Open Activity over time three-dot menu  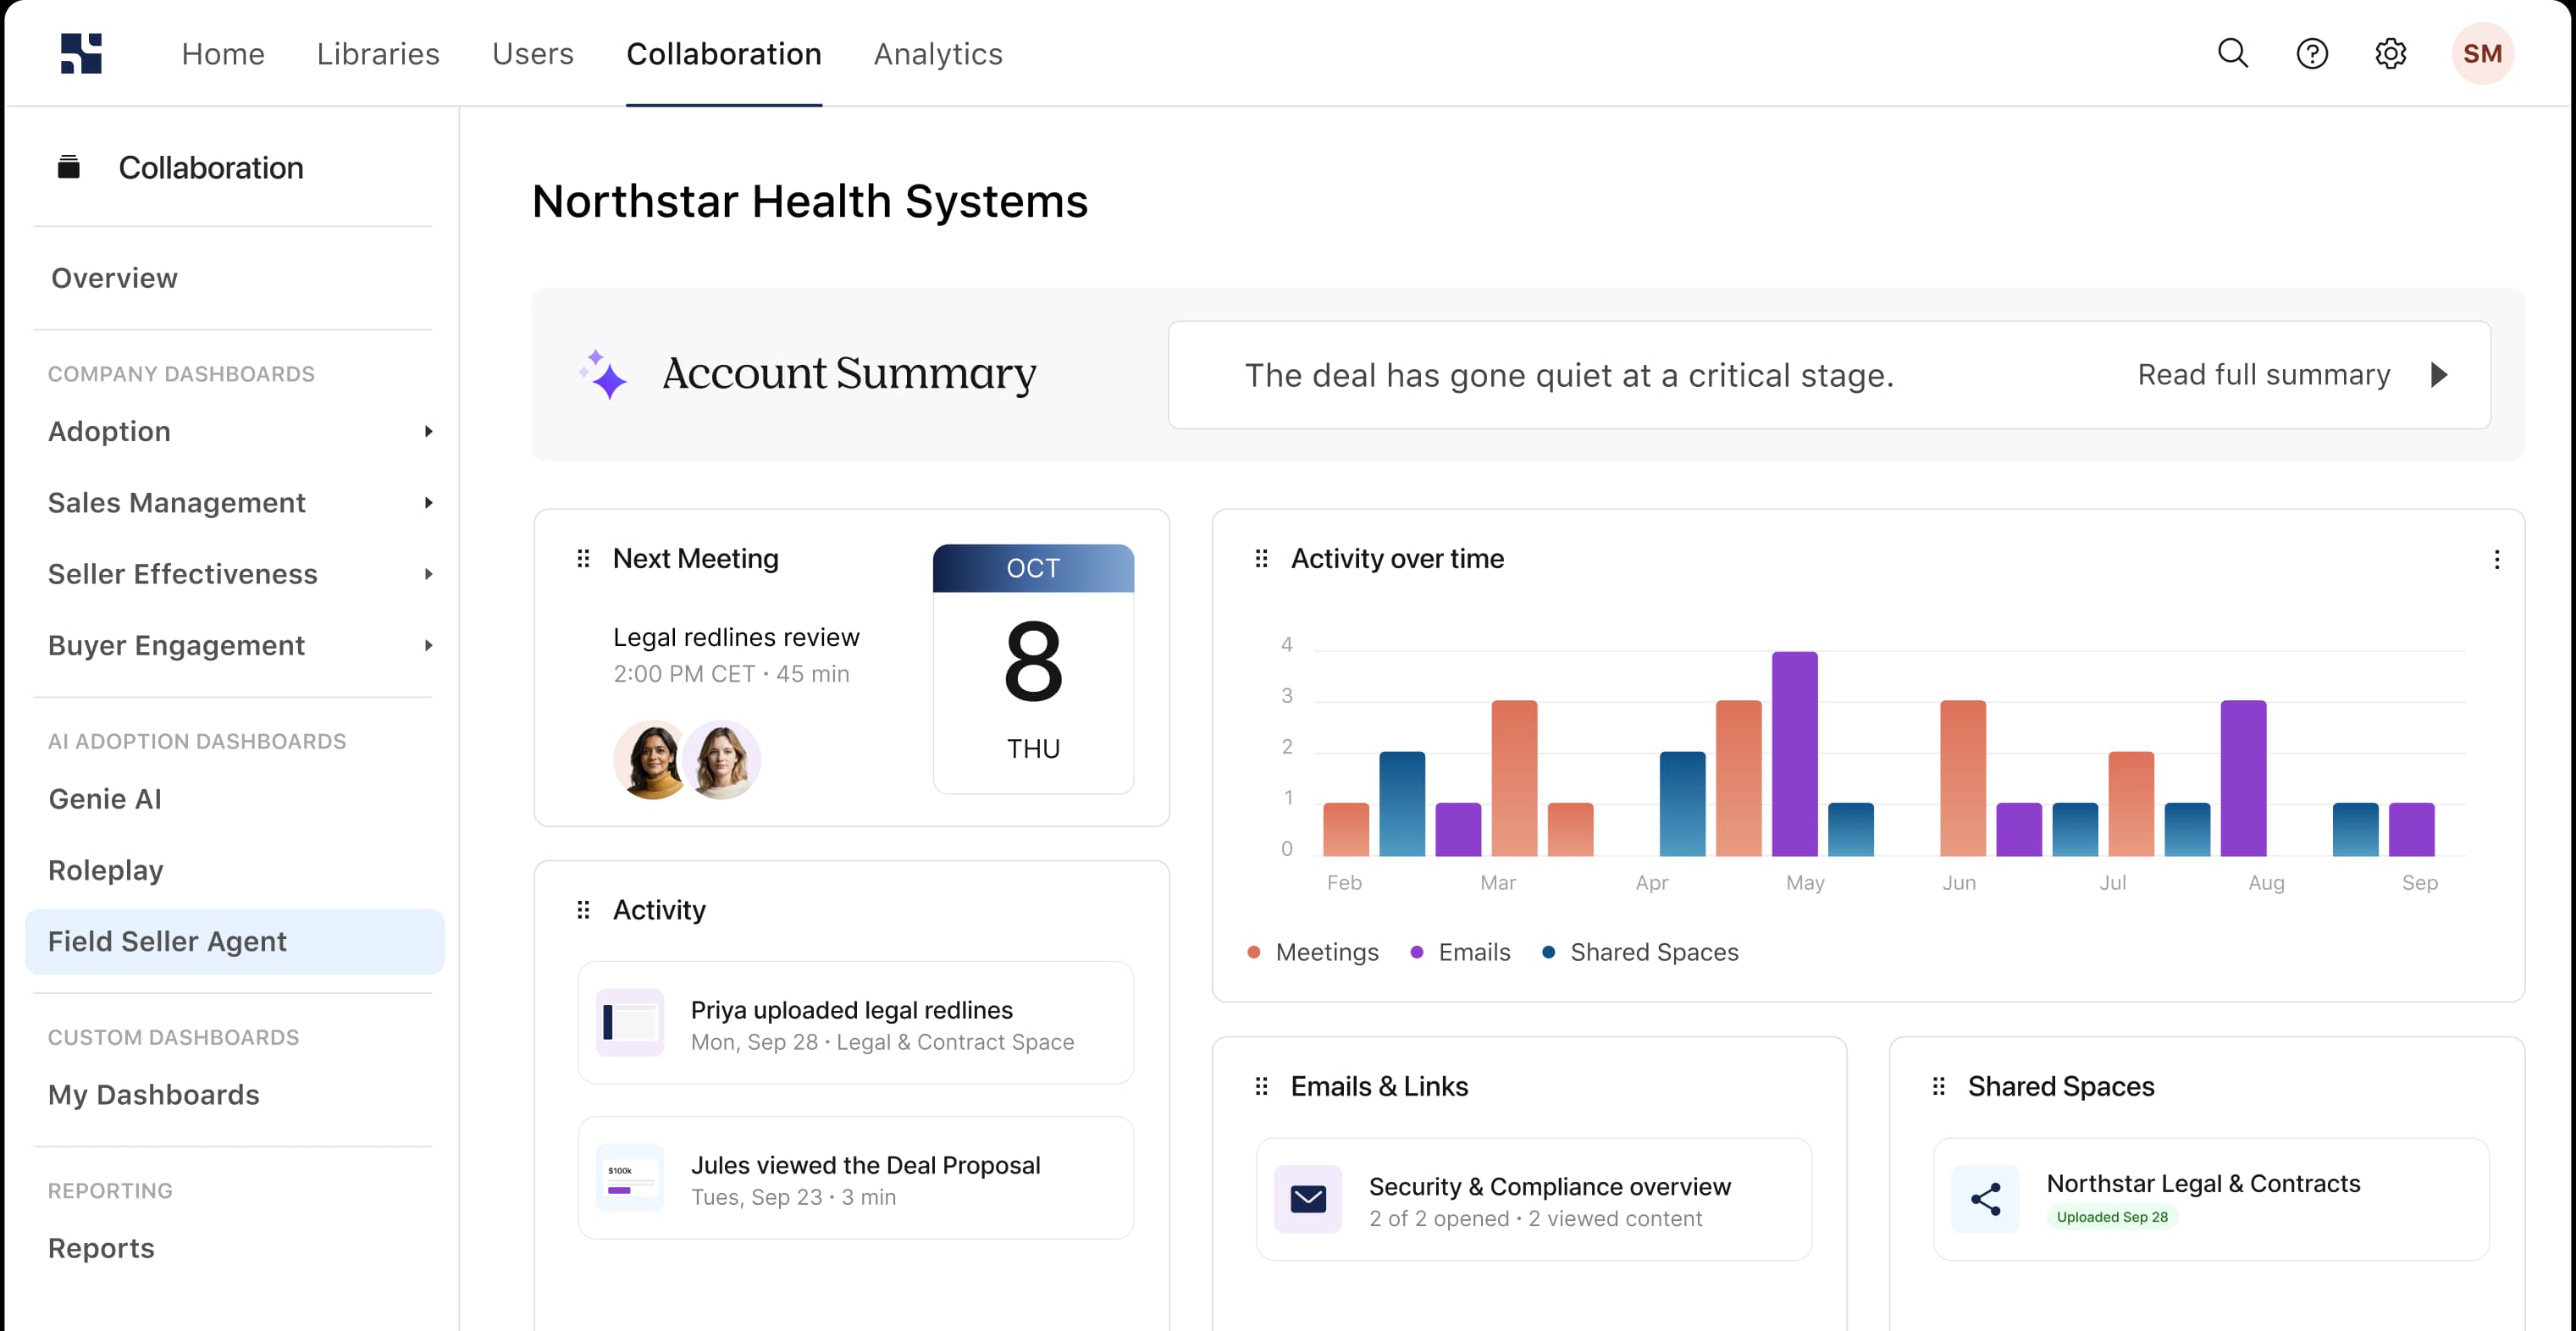(2496, 559)
